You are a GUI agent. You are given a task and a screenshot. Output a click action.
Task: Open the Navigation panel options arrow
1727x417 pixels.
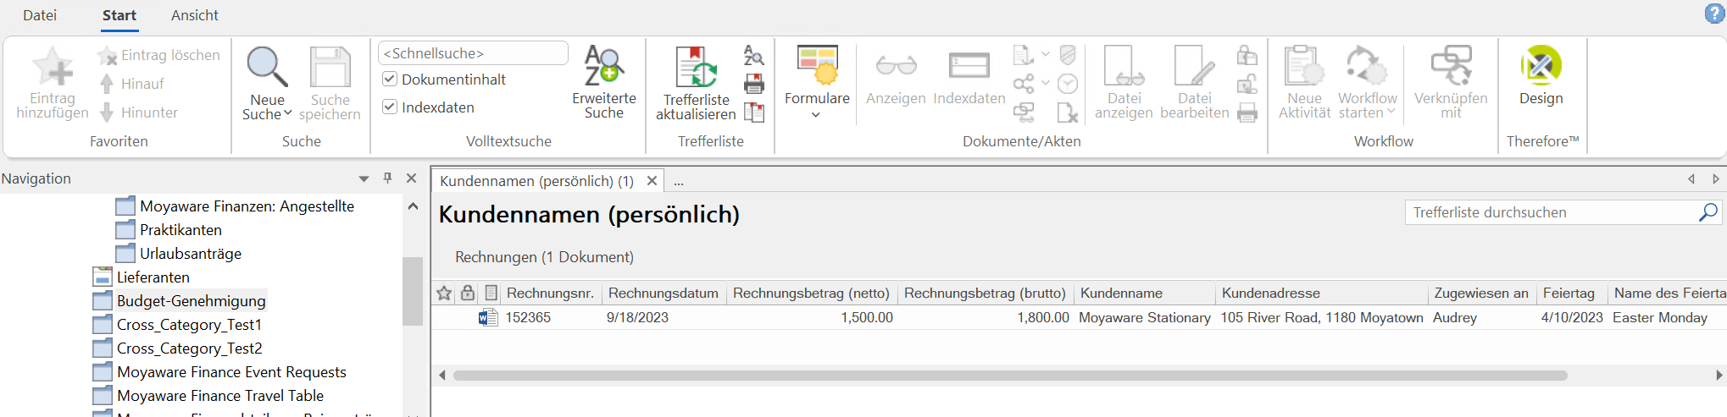pyautogui.click(x=364, y=178)
